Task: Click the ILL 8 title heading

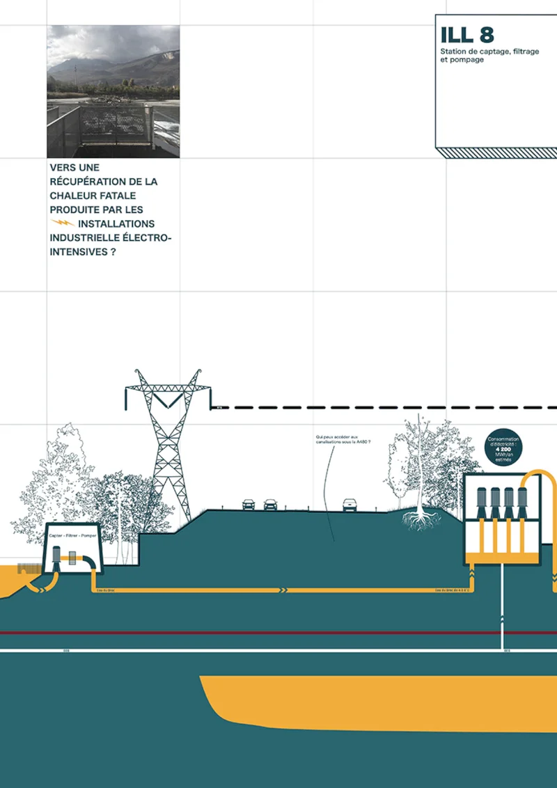Action: [467, 36]
